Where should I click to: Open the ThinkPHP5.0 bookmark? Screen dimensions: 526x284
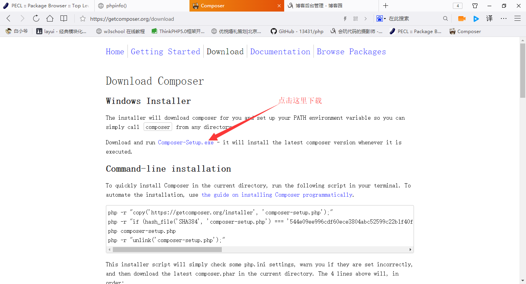pos(178,32)
